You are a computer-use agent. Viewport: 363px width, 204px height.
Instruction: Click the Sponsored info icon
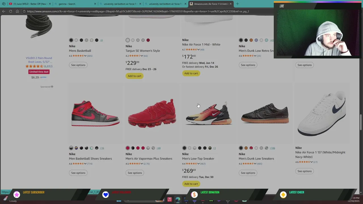coord(52,87)
